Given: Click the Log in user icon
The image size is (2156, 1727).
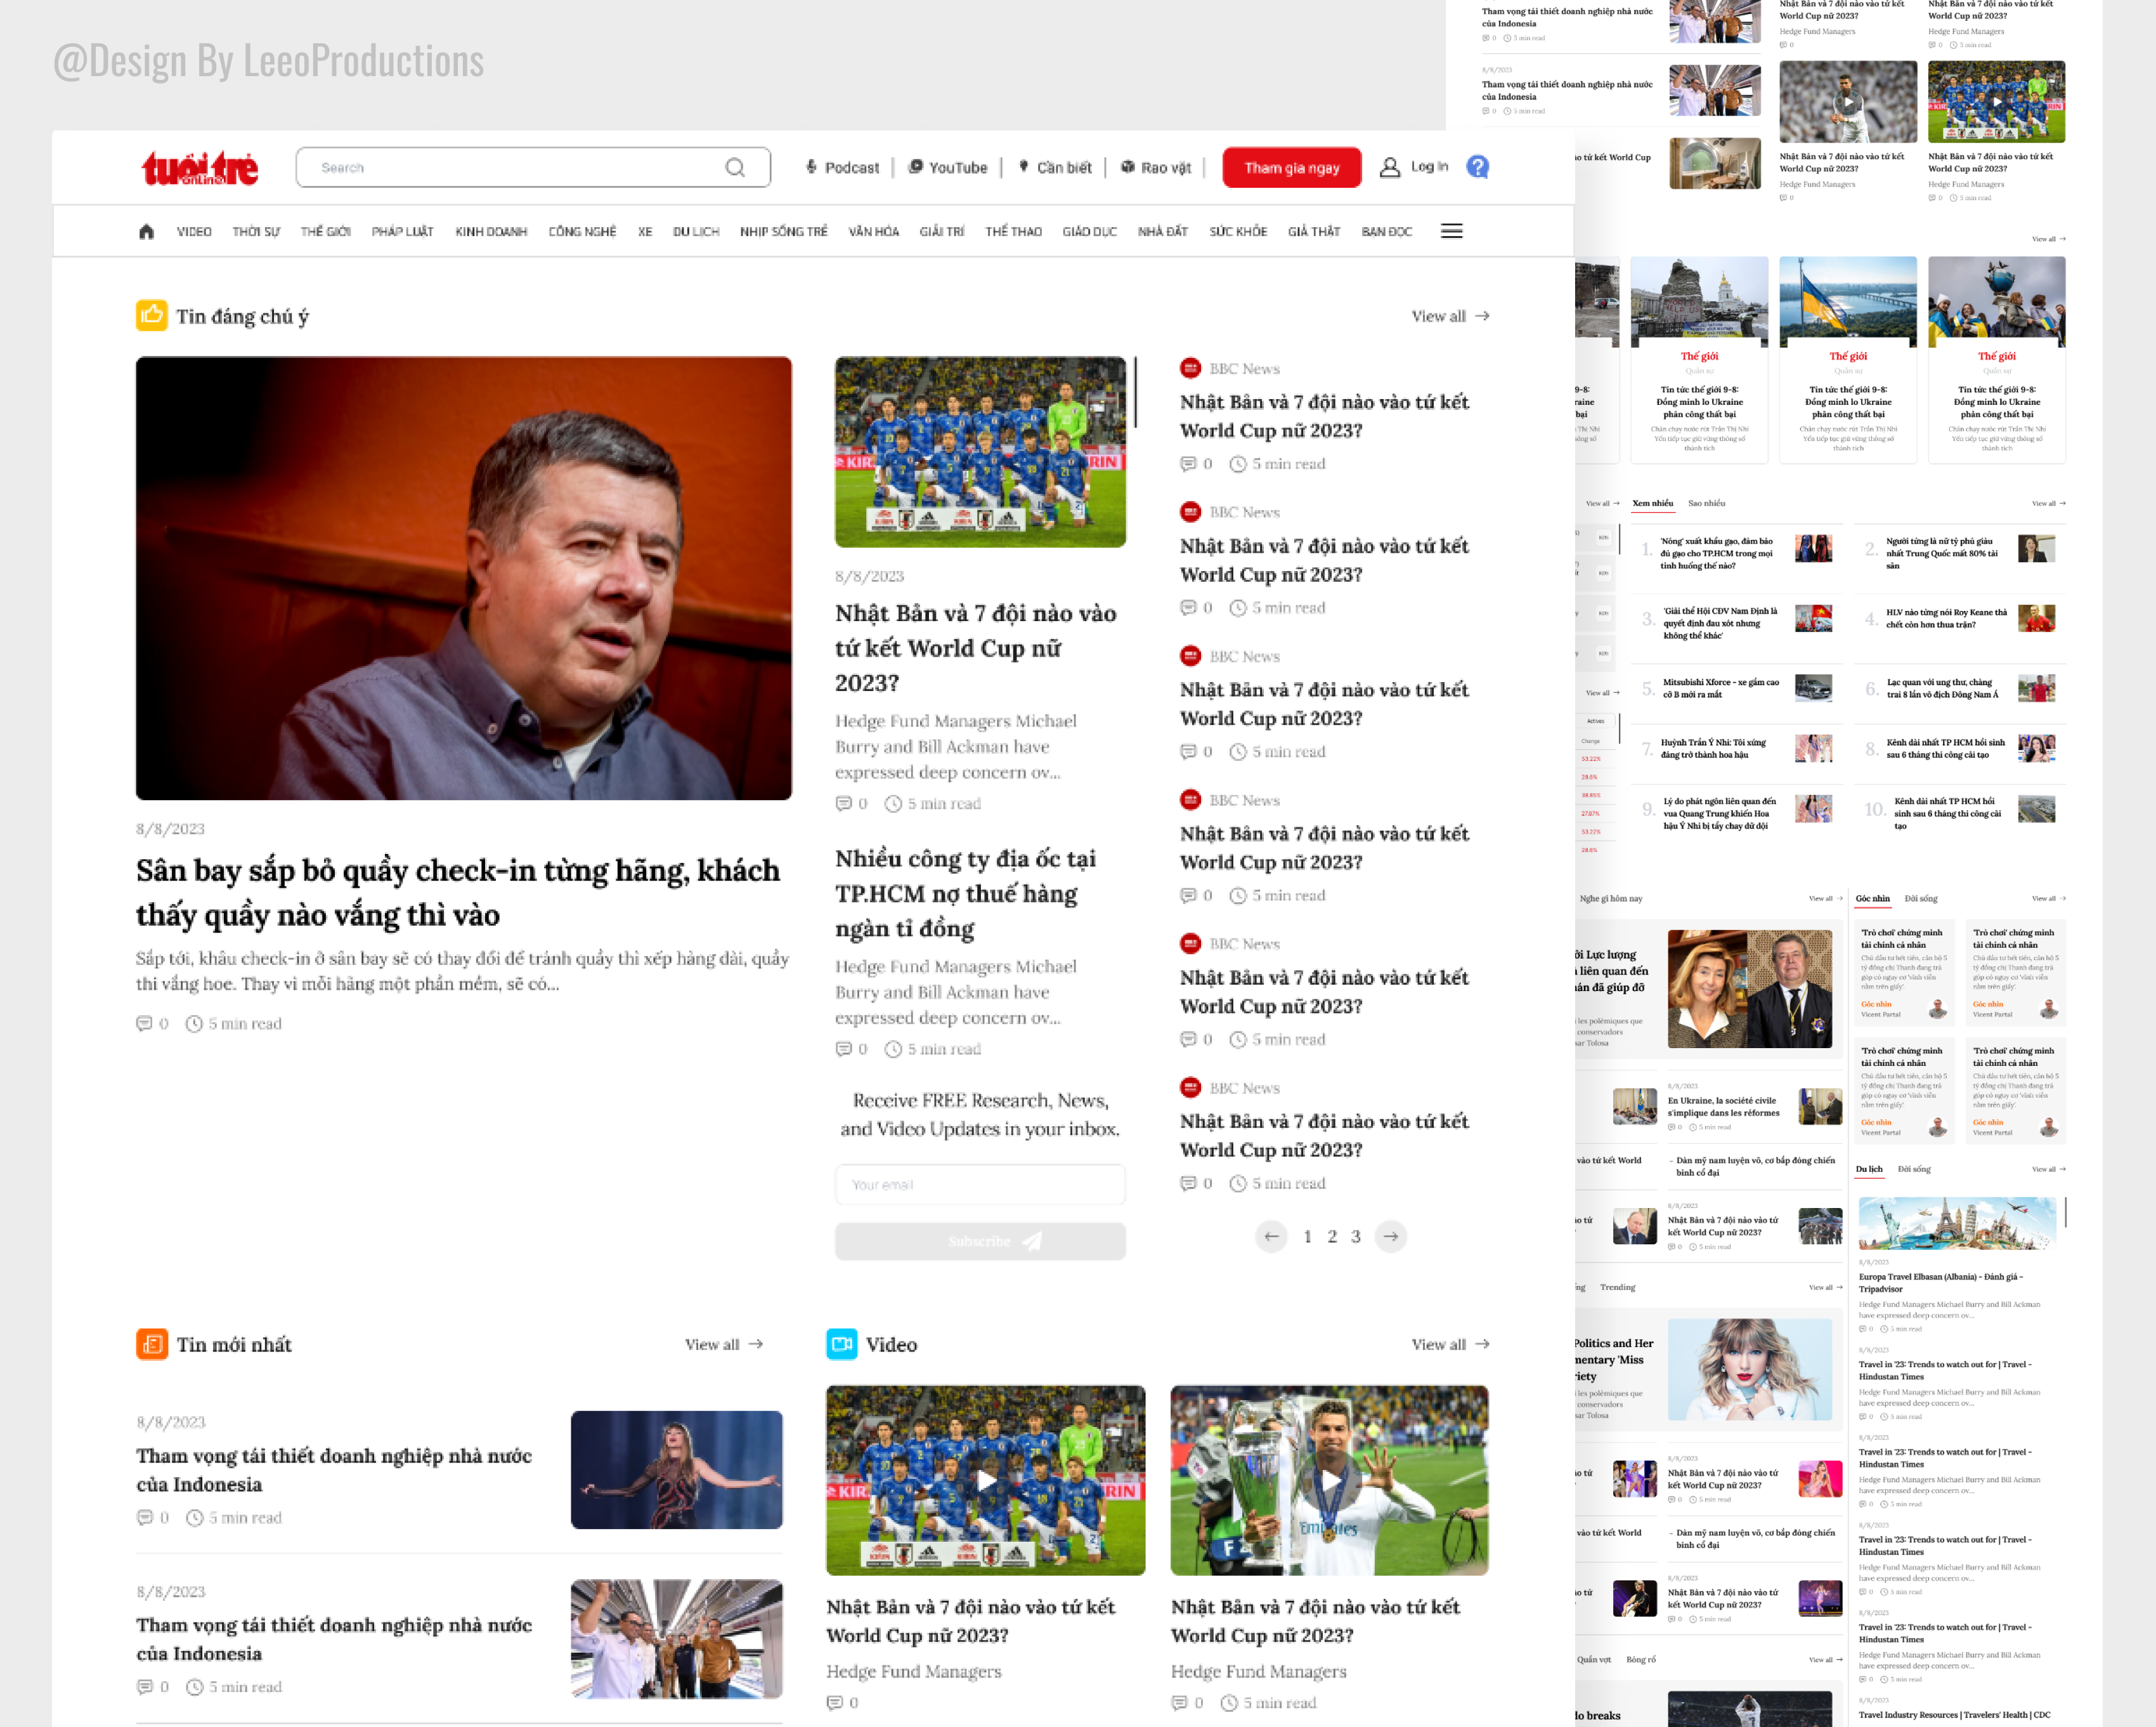Looking at the screenshot, I should [x=1389, y=167].
